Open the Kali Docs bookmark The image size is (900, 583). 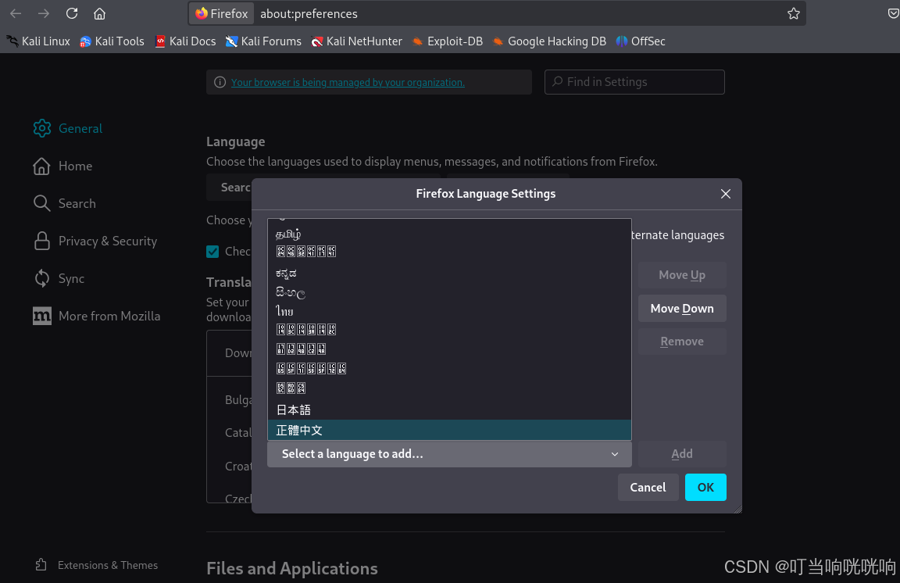coord(185,41)
